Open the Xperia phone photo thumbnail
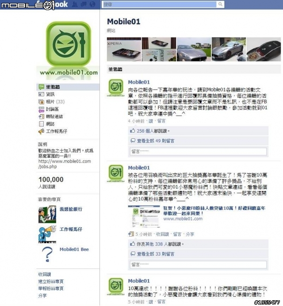283x306 pixels. click(124, 49)
